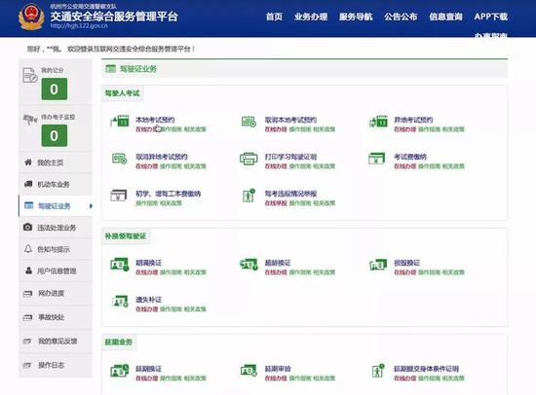Click 在线办理 under 遗失补证
This screenshot has width=536, height=395.
(146, 309)
